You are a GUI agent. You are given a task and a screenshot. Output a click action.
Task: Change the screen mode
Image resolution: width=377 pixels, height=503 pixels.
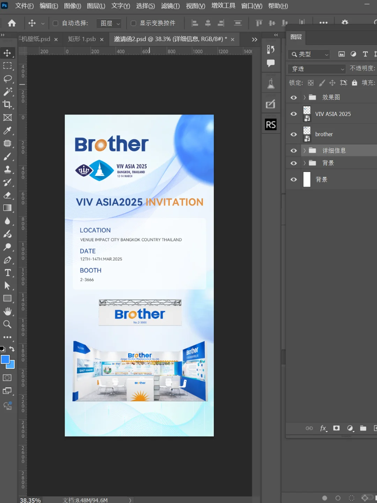point(7,391)
